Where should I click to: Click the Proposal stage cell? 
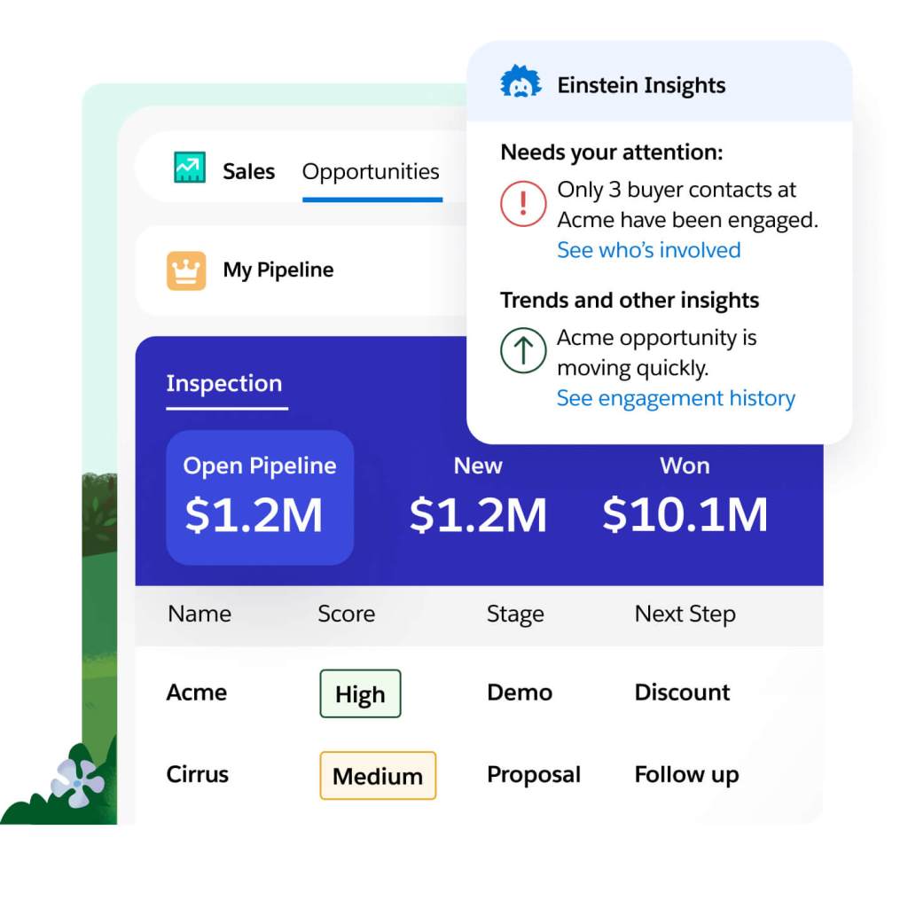click(533, 775)
